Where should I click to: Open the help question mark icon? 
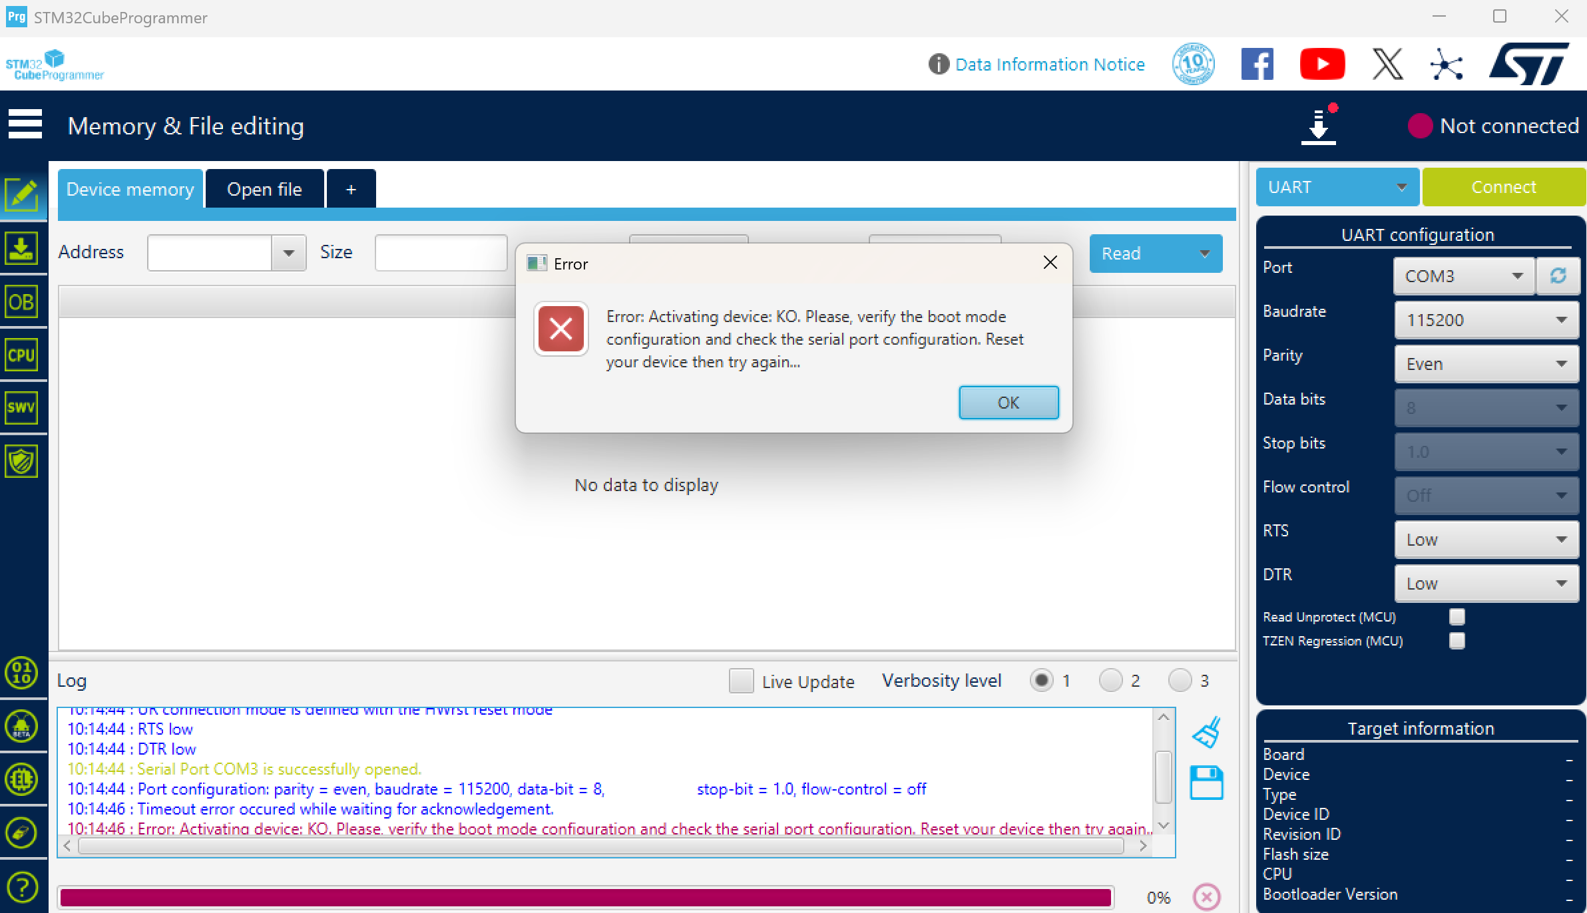pos(22,886)
